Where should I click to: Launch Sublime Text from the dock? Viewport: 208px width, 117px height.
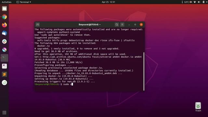[4, 74]
